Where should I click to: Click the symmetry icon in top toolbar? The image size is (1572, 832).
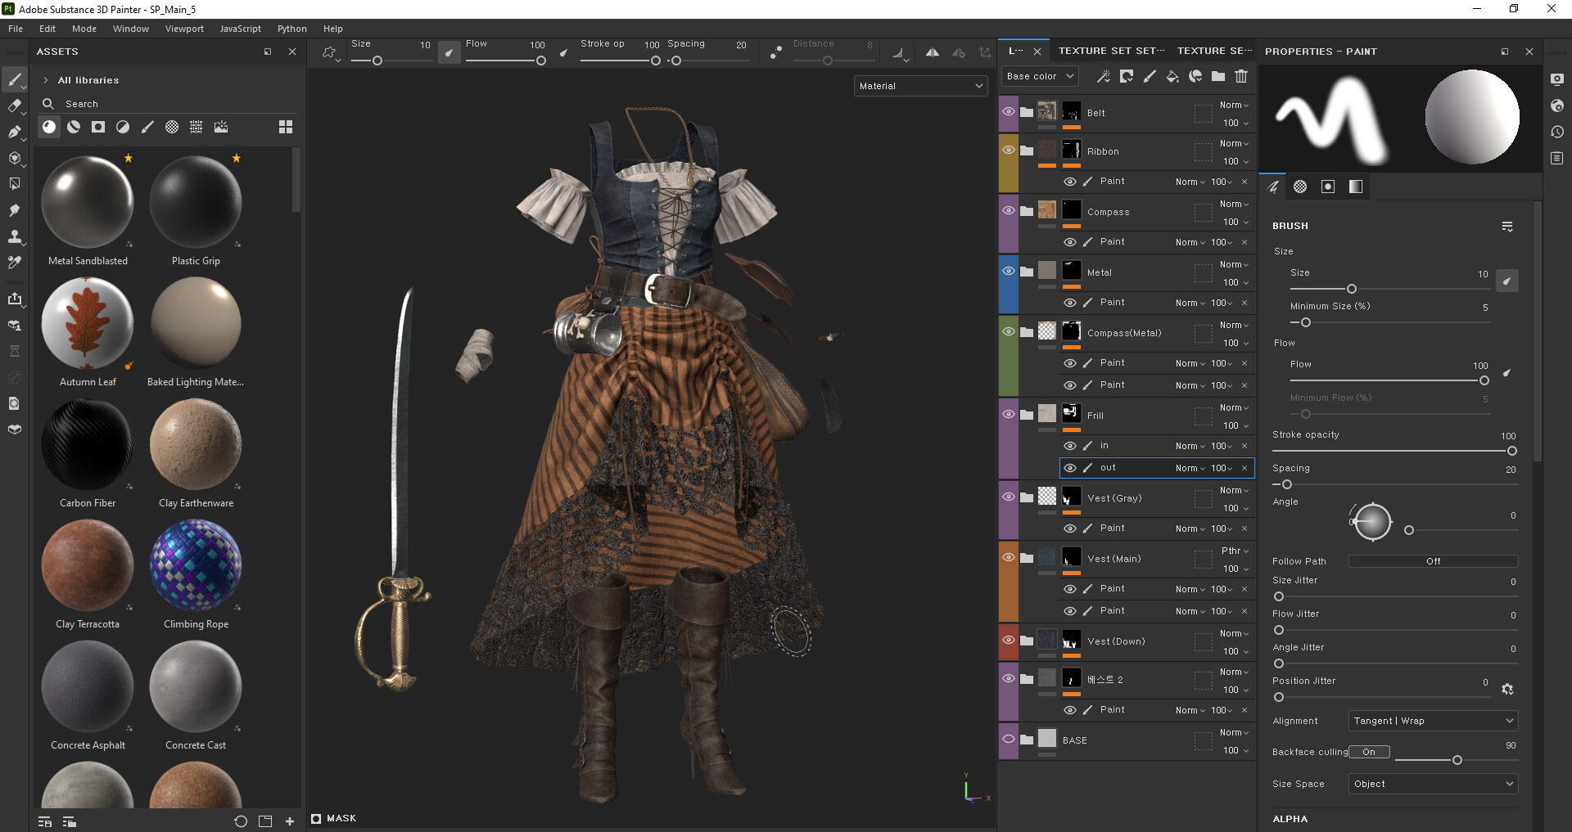(932, 52)
